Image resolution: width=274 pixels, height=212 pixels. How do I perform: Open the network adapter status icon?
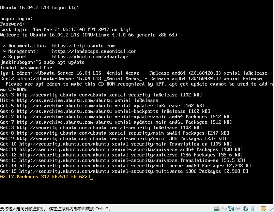click(x=231, y=209)
